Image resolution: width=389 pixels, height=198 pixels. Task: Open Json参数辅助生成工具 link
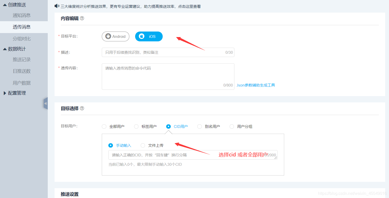point(256,85)
